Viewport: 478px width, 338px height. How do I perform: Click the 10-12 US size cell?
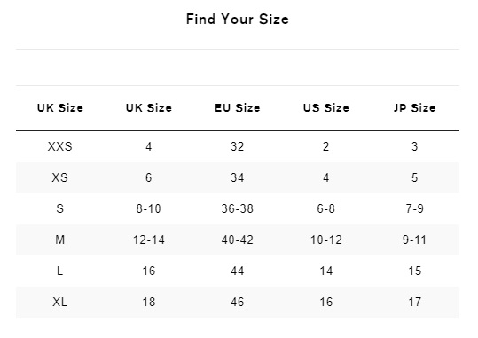coord(326,240)
